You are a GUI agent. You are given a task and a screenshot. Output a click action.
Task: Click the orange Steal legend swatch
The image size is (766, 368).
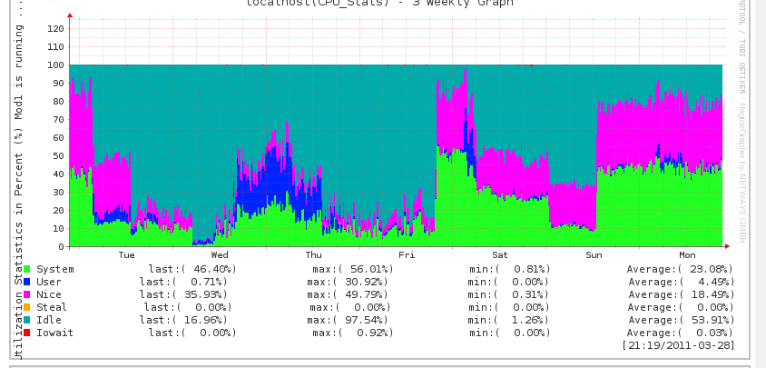point(27,307)
